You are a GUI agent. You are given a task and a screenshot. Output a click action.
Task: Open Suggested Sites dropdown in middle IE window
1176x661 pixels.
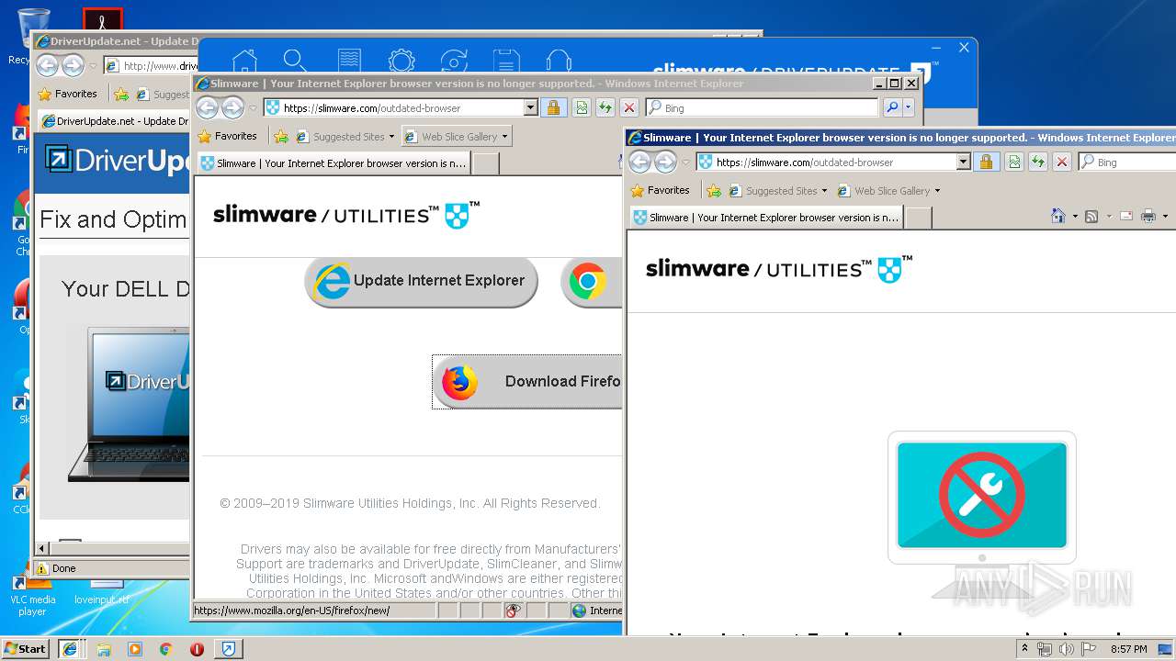click(x=391, y=137)
